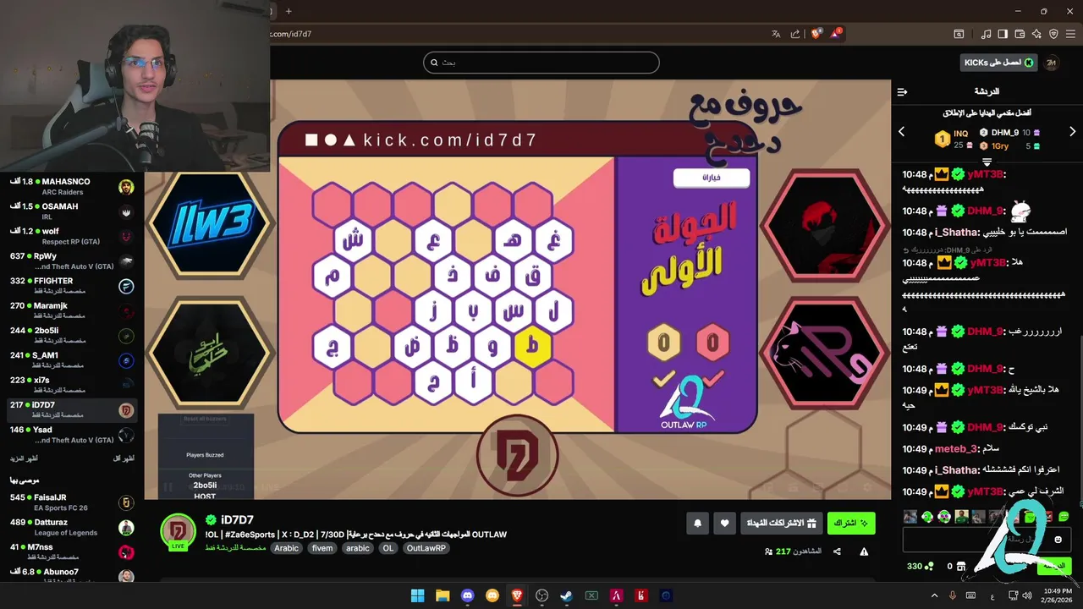The width and height of the screenshot is (1083, 609).
Task: Open FFIGHTER channel in sidebar
Action: 72,286
